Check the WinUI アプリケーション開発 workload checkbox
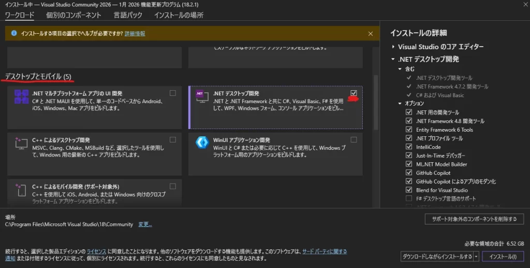Viewport: 530px width, 268px height. pos(354,139)
